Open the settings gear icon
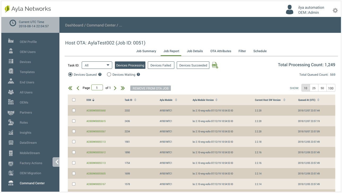 pyautogui.click(x=335, y=10)
